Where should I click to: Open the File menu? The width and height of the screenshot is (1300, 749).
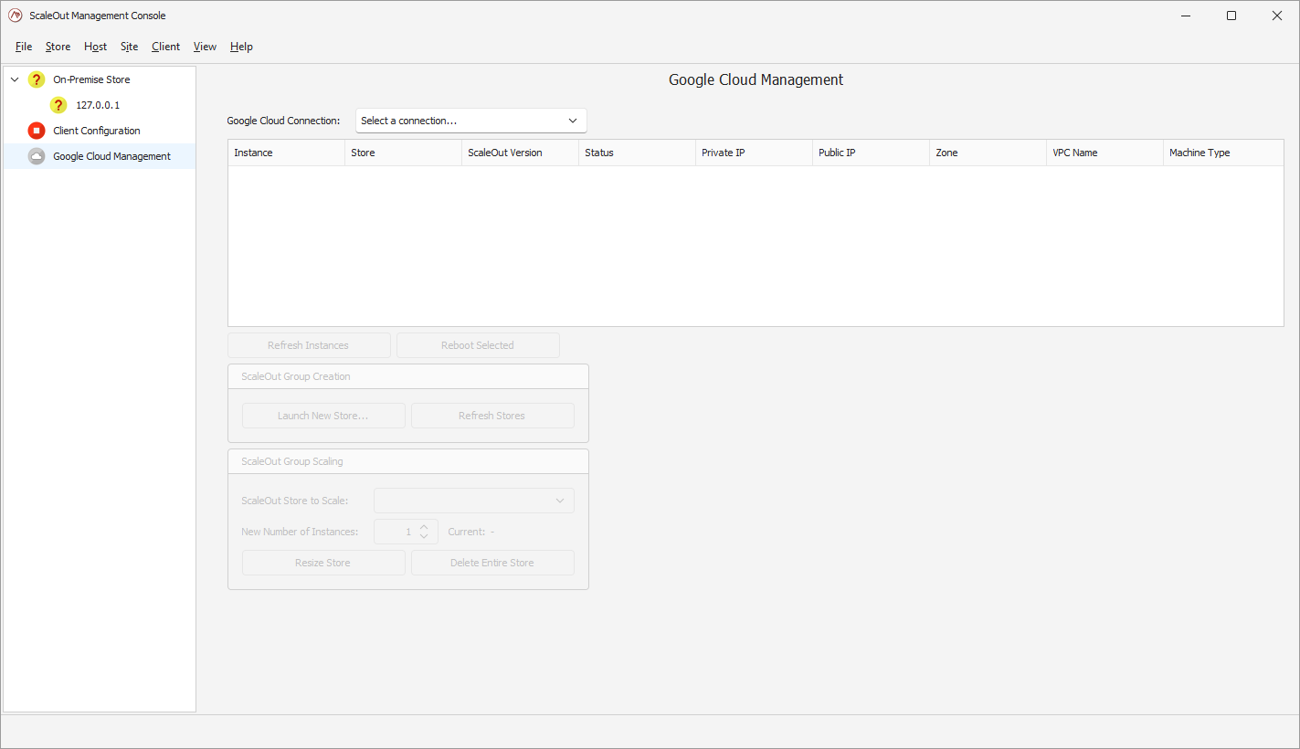coord(24,47)
